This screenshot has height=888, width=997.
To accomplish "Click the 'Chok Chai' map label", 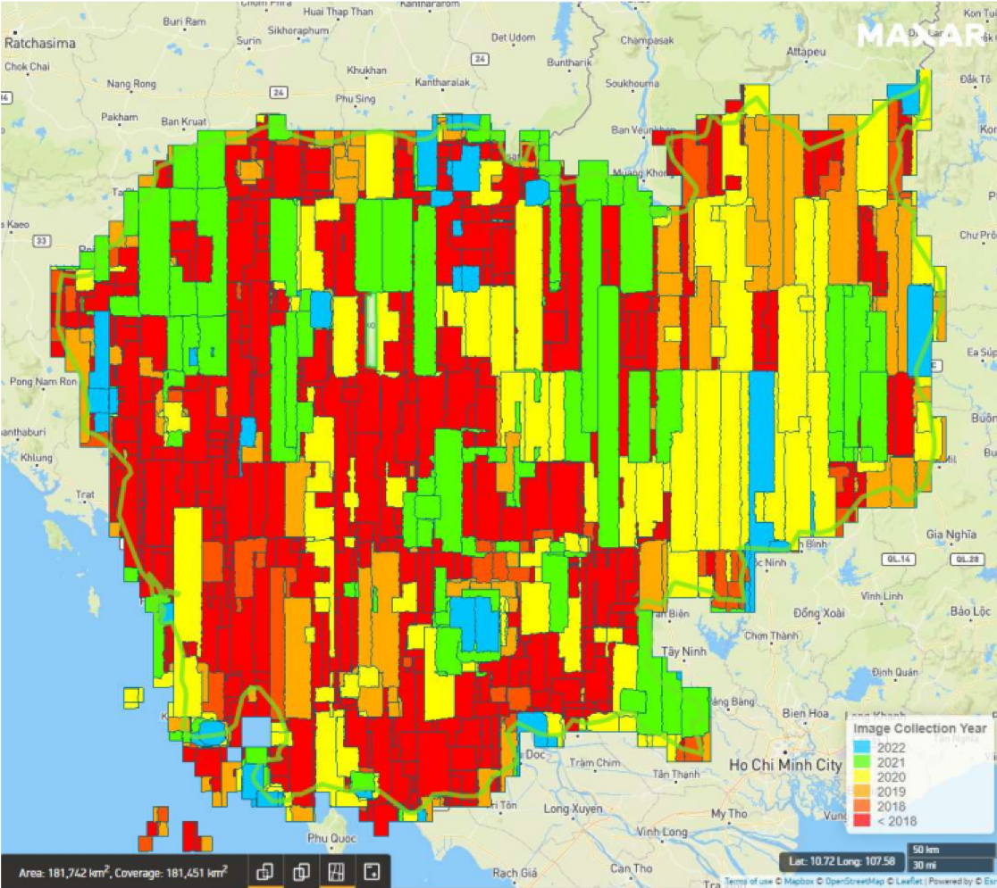I will point(27,66).
